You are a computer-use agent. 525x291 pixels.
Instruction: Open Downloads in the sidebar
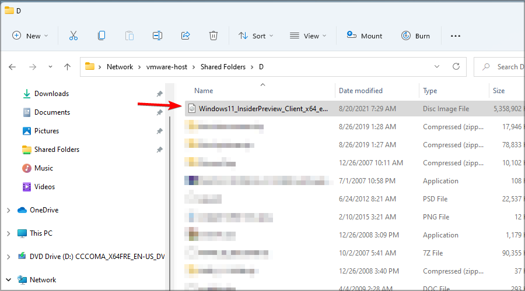pyautogui.click(x=51, y=94)
